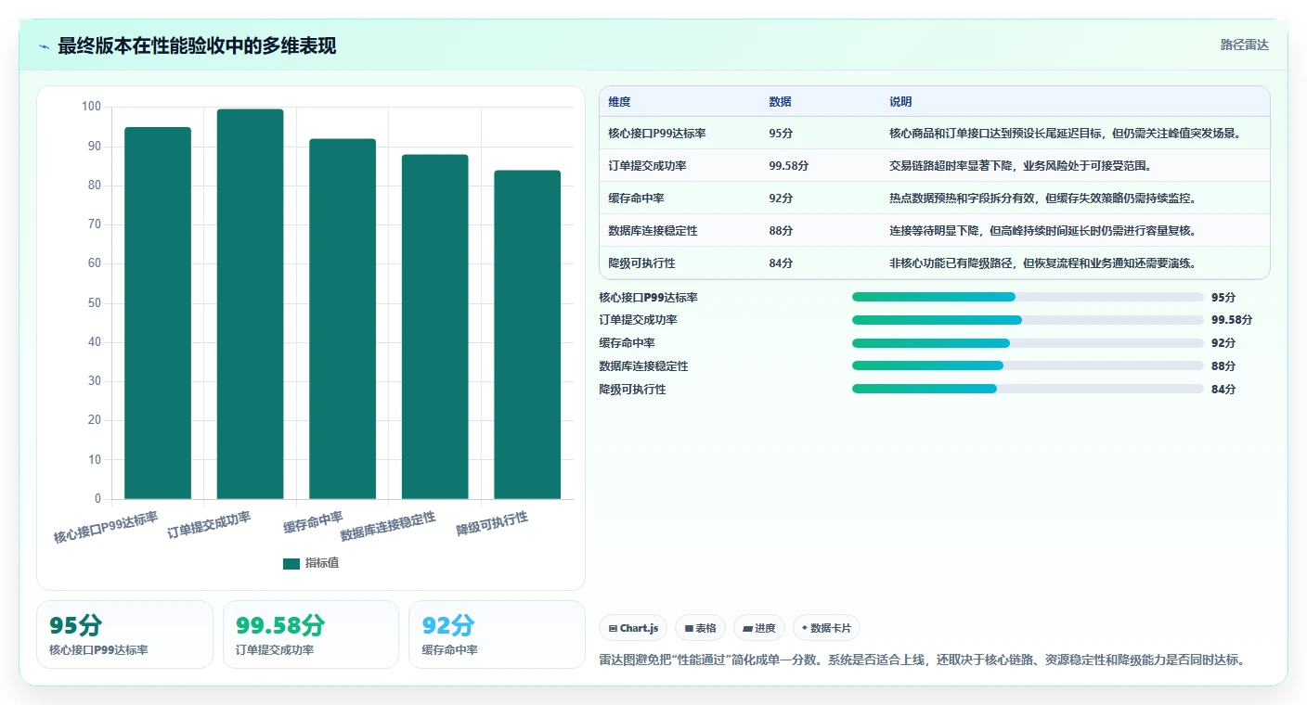Open the 92分 缓存命中率 card
Image resolution: width=1307 pixels, height=705 pixels.
tap(497, 634)
